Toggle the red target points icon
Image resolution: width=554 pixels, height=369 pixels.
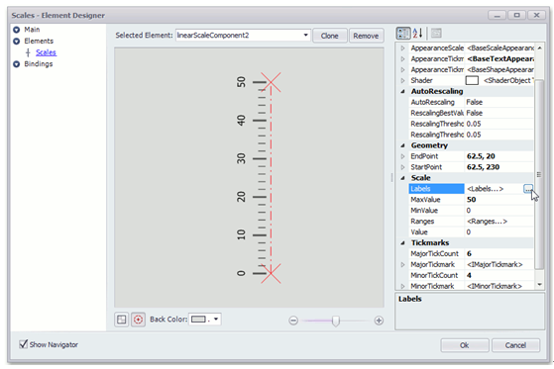pos(138,320)
